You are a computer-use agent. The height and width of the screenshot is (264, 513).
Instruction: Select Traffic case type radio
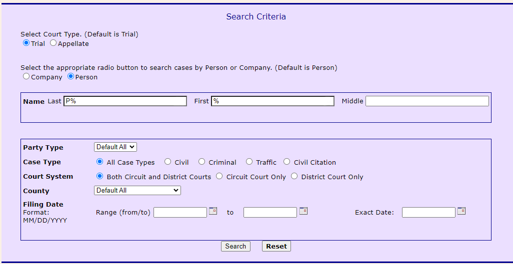point(249,161)
